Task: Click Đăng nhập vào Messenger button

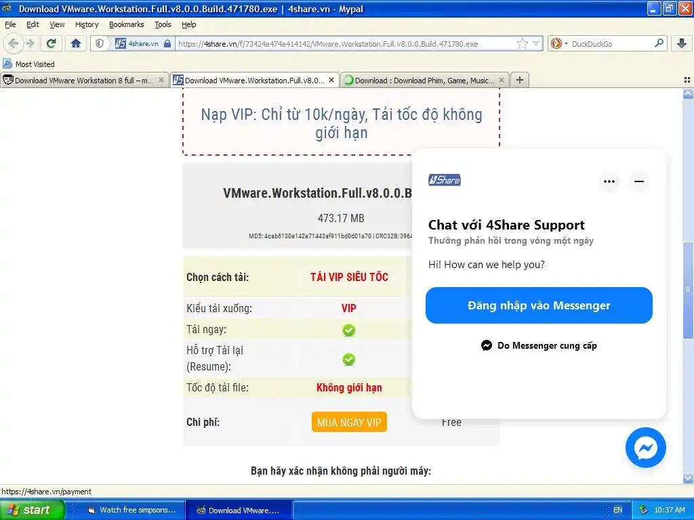Action: point(539,305)
